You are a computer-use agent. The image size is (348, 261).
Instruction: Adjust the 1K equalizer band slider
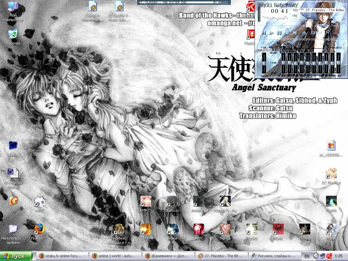click(x=308, y=63)
